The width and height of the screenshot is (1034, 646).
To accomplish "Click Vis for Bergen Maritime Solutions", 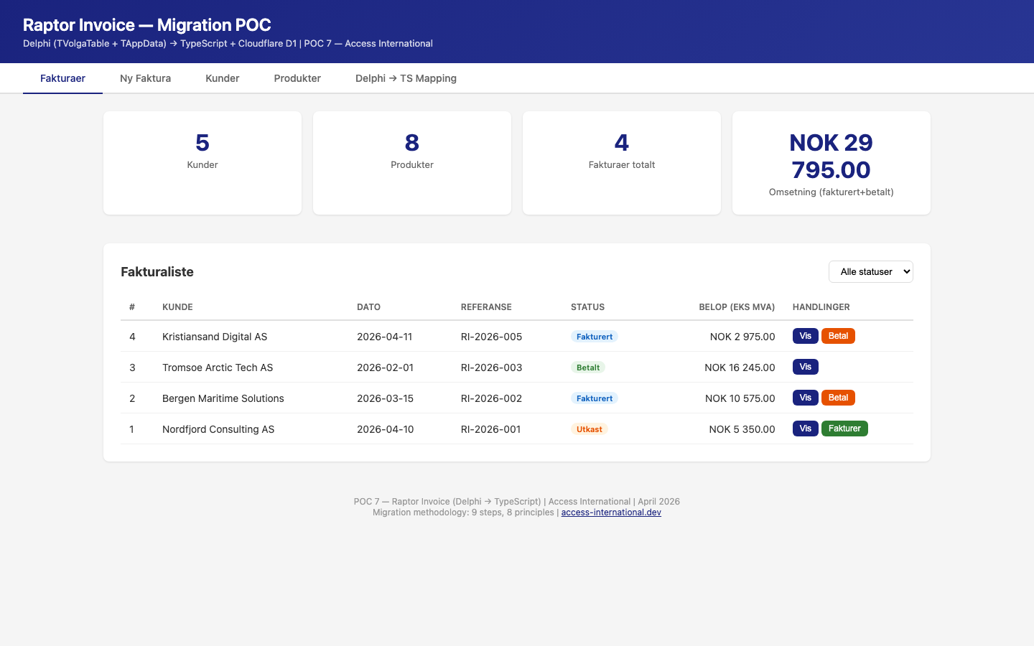I will click(x=805, y=398).
